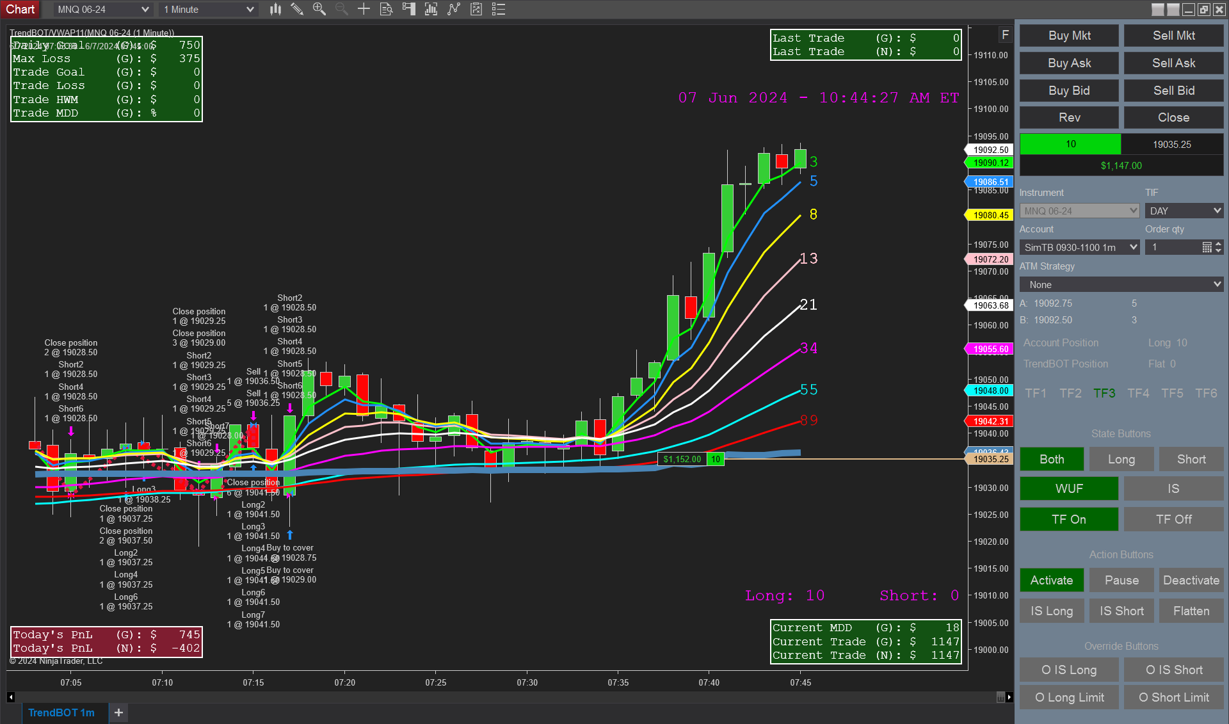The width and height of the screenshot is (1229, 724).
Task: Activate the zoom in tool
Action: (319, 9)
